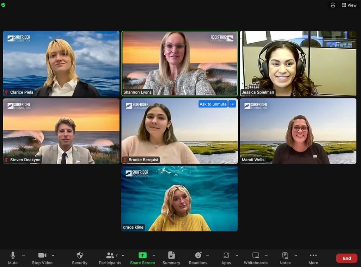Open three-dot options on Brooke Berquist's tile
This screenshot has width=361, height=267.
[232, 104]
